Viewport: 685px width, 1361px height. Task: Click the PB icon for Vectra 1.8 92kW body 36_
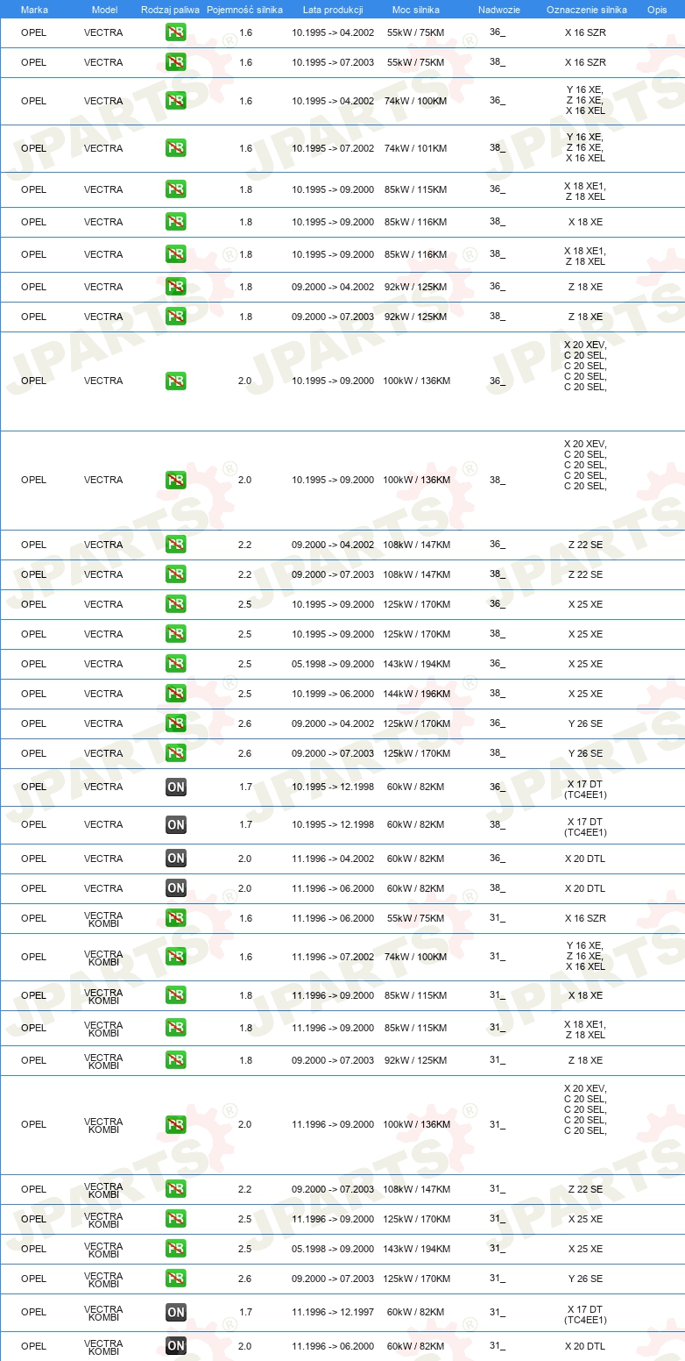coord(176,287)
